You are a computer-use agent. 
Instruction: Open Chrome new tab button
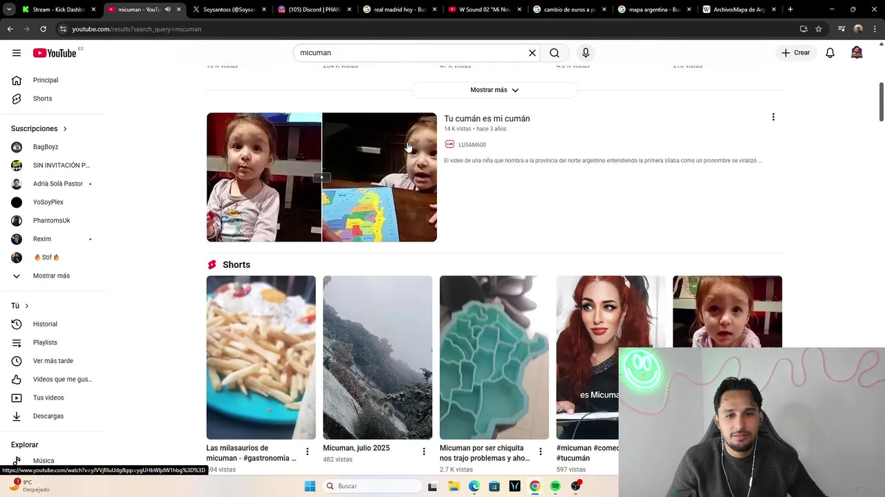[x=790, y=10]
